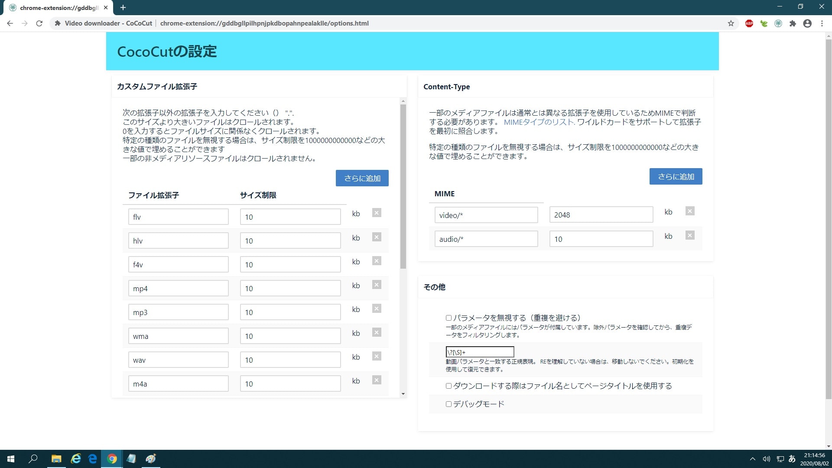Enable use page title as file name
This screenshot has height=468, width=832.
(448, 386)
